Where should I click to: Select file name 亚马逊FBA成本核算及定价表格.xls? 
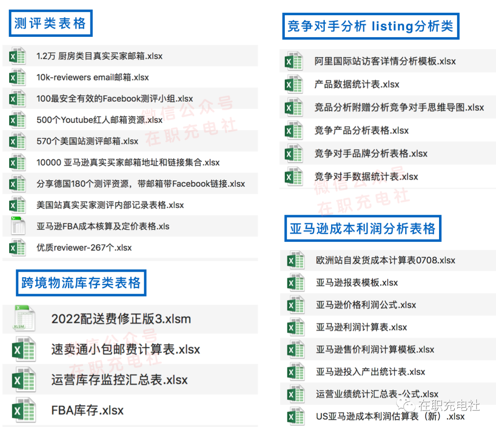click(103, 226)
